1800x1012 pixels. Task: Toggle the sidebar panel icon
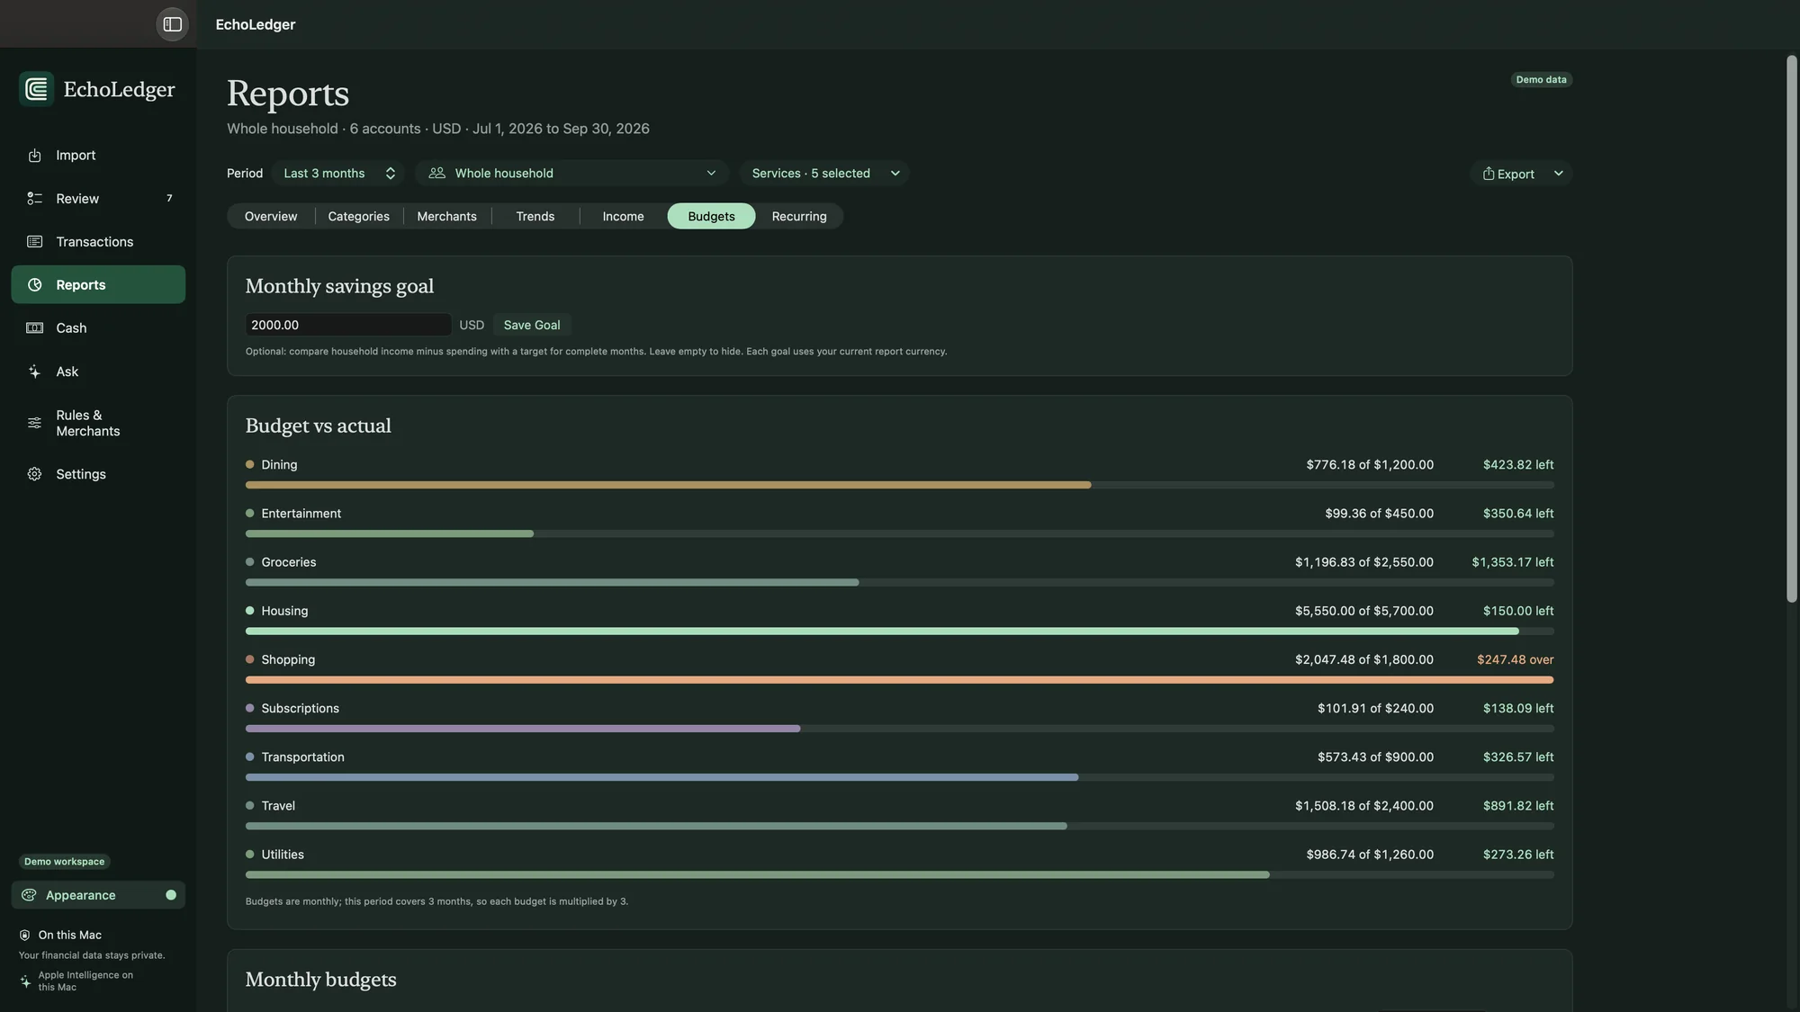click(172, 24)
